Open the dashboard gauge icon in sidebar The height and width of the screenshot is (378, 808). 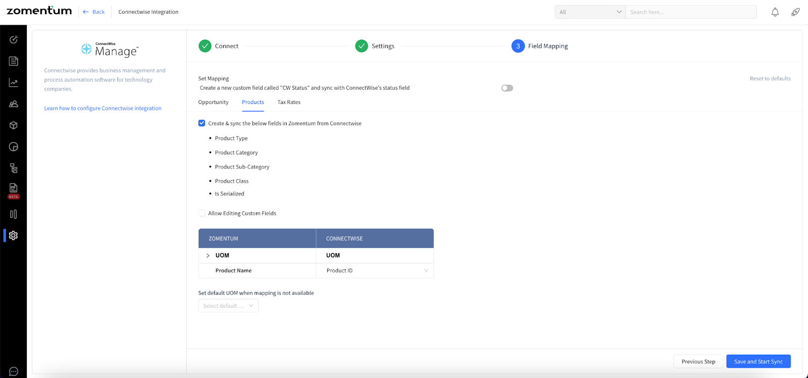(14, 39)
